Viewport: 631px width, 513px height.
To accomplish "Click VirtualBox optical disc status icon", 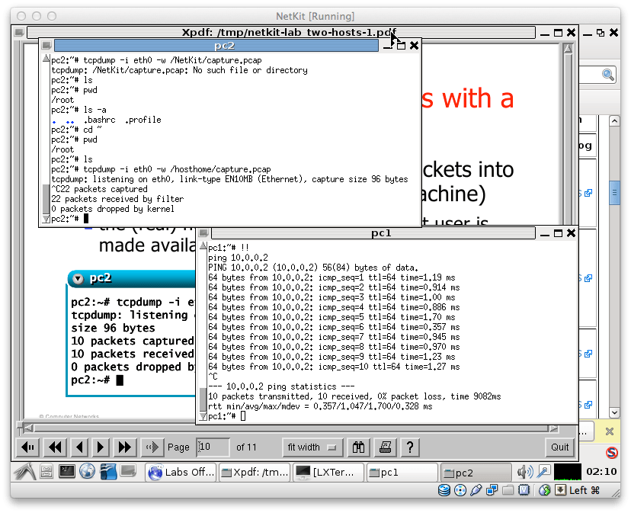I will [x=460, y=490].
